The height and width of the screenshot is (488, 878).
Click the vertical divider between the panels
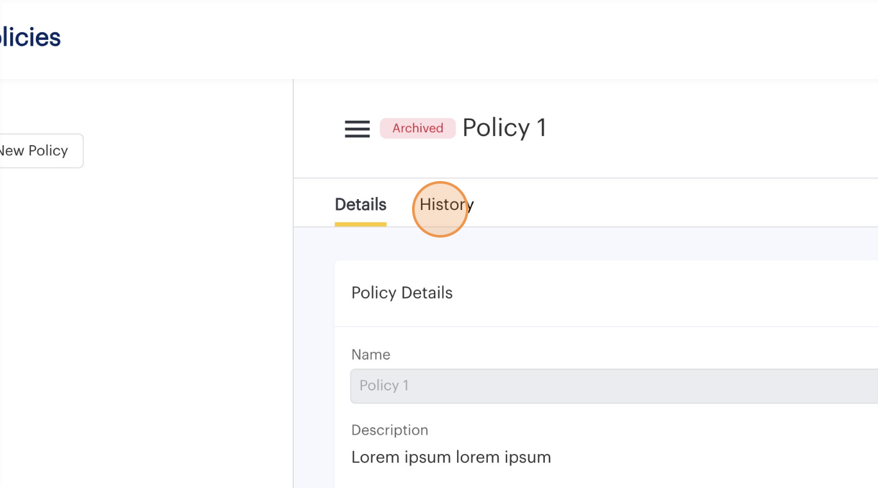coord(293,289)
